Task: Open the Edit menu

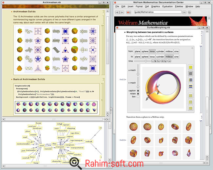Action: point(123,6)
